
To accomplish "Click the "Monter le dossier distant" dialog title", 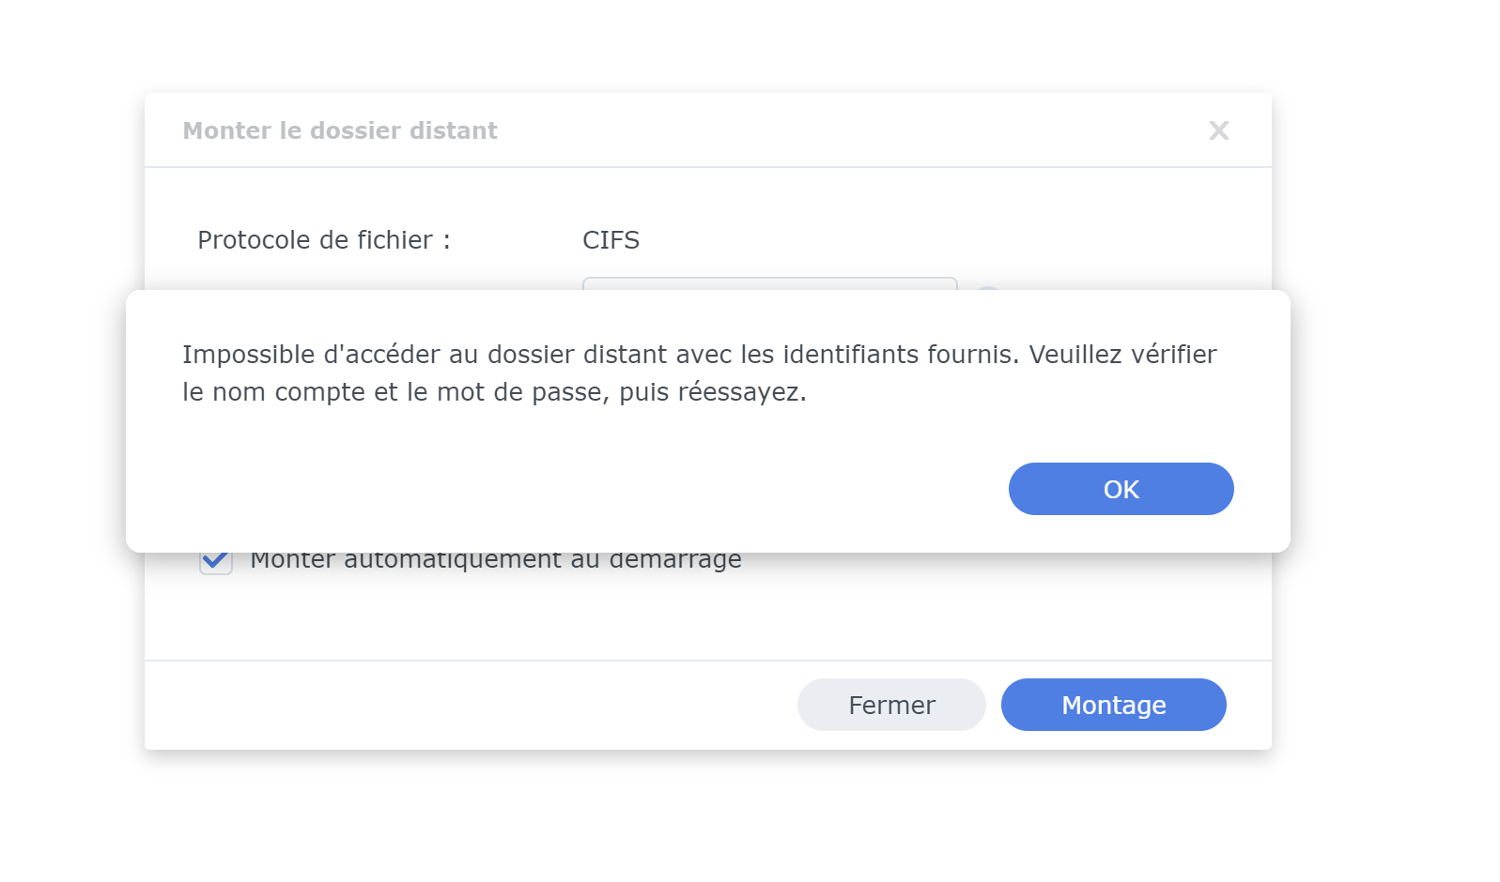I will (x=340, y=130).
